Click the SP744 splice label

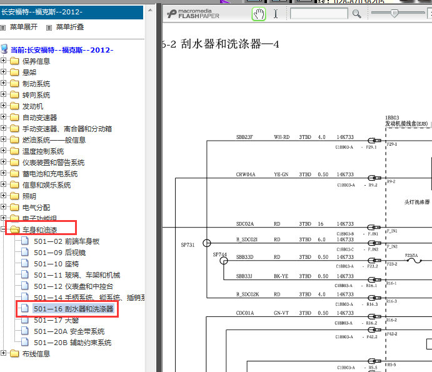coord(220,254)
